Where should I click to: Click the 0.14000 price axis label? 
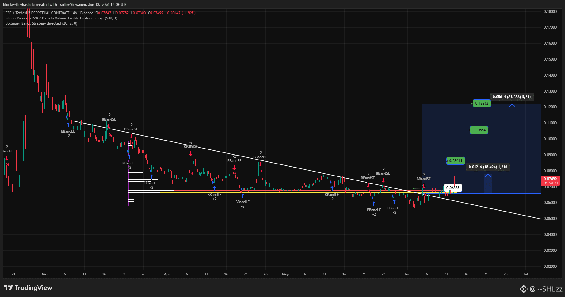point(550,75)
